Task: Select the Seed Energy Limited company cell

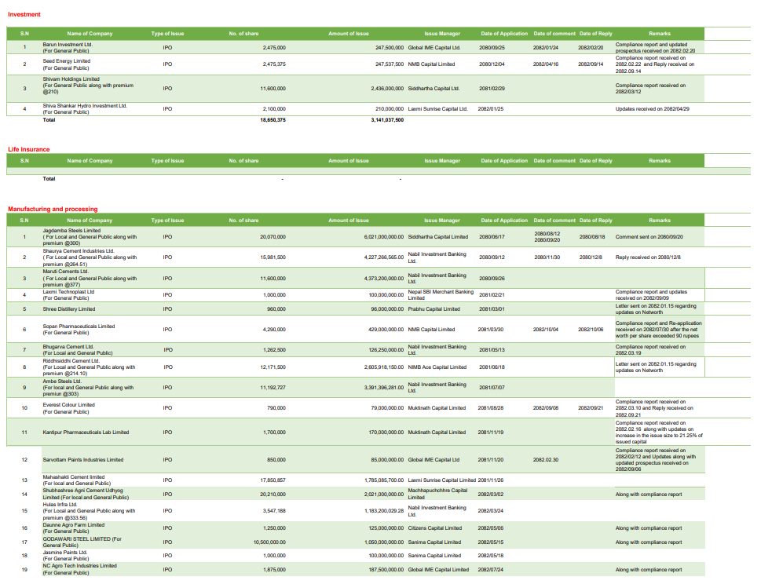Action: (x=67, y=64)
